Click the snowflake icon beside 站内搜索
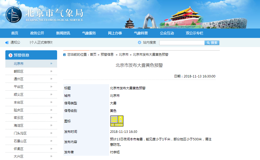Screen dimensions: 260x160 coord(139,42)
